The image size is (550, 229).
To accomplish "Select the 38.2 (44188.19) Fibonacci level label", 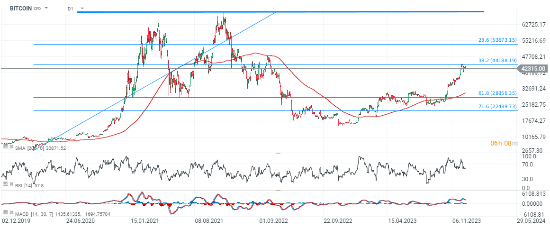I will tap(497, 60).
